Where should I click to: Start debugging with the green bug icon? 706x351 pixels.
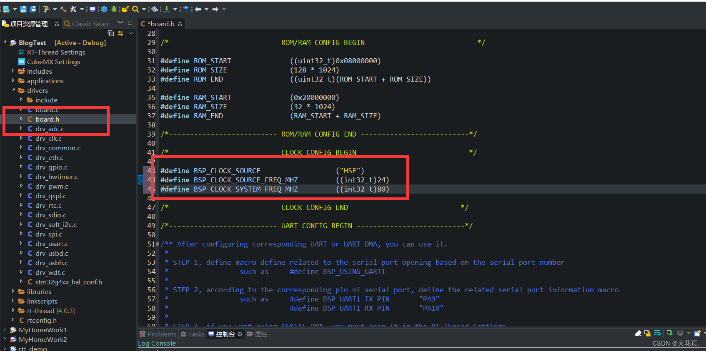pos(114,9)
